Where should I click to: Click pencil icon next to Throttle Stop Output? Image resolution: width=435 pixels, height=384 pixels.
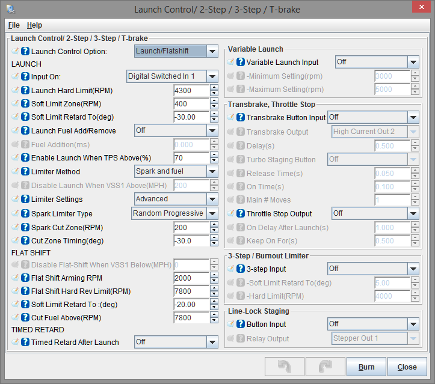coord(231,213)
